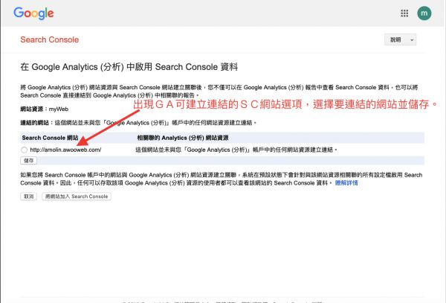
Task: Click the 儲存 save button
Action: pos(28,161)
